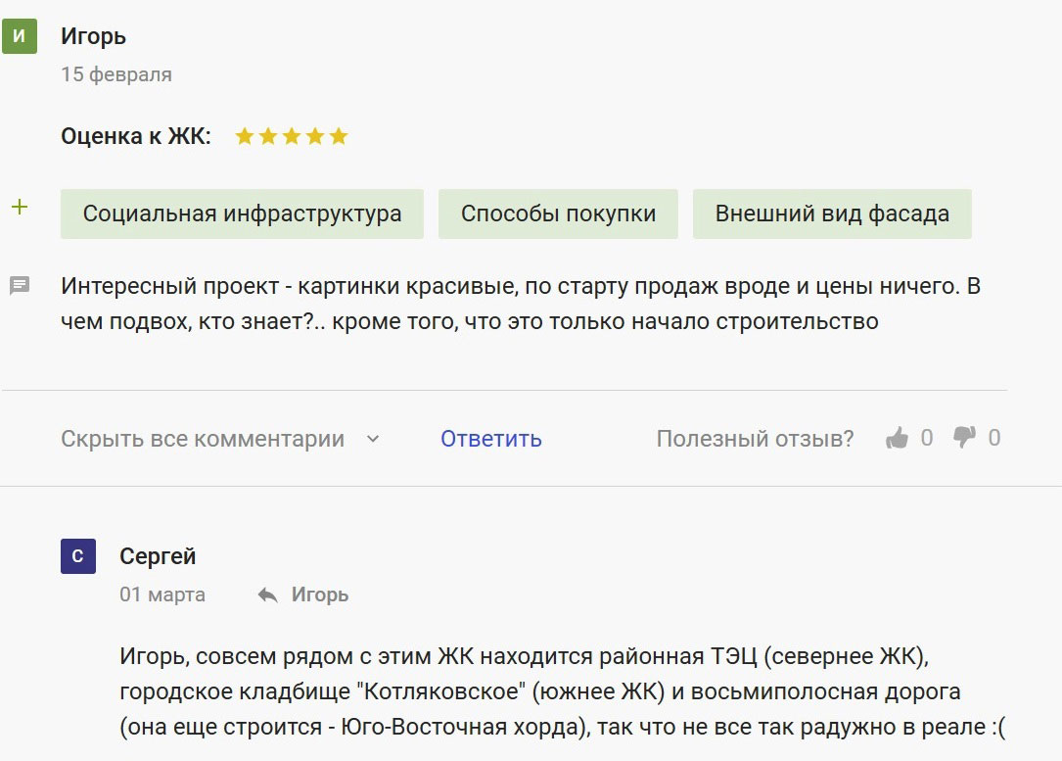Image resolution: width=1062 pixels, height=761 pixels.
Task: Click the thumbs-up icon for helpful review
Action: point(897,438)
